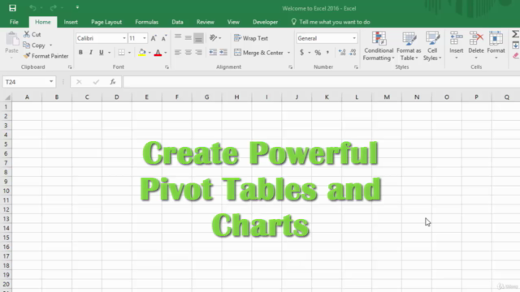Open the fill color palette arrow
Viewport: 520px width, 292px height.
coord(149,53)
